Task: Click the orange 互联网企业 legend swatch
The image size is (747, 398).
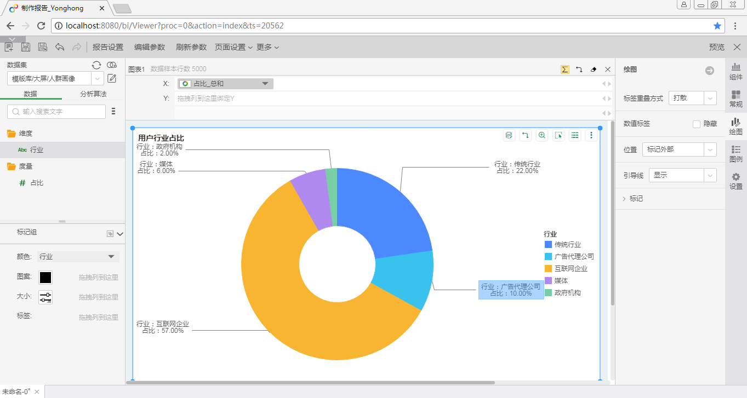Action: click(548, 269)
